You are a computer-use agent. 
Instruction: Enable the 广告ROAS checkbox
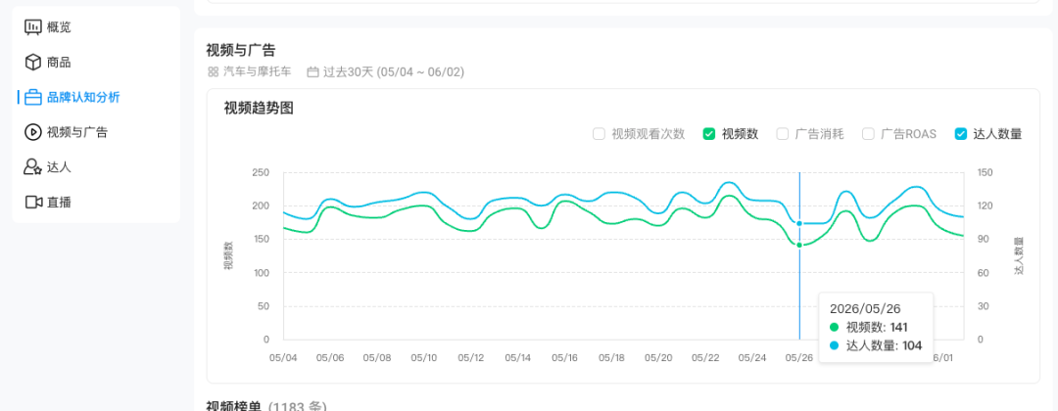coord(868,133)
